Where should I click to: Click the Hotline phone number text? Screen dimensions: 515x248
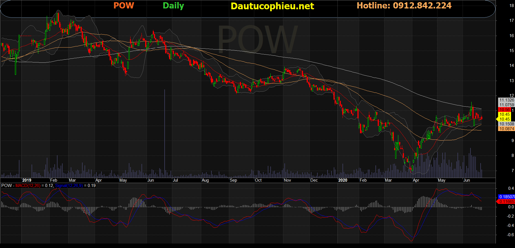click(x=404, y=6)
